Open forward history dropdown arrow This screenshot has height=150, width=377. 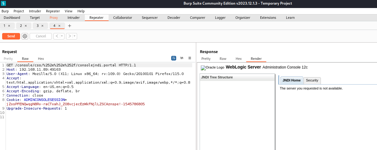click(x=75, y=36)
